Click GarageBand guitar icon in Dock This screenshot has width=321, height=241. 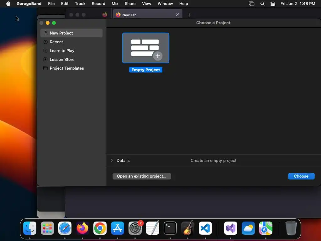pos(188,228)
